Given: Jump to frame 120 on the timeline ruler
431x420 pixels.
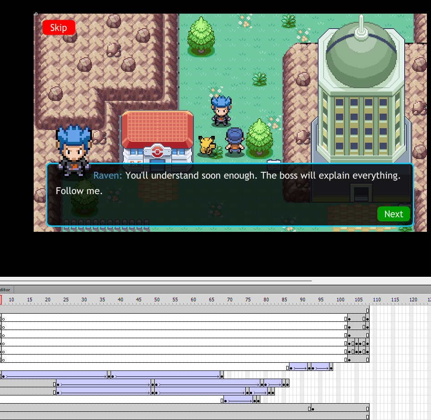Looking at the screenshot, I should point(413,300).
